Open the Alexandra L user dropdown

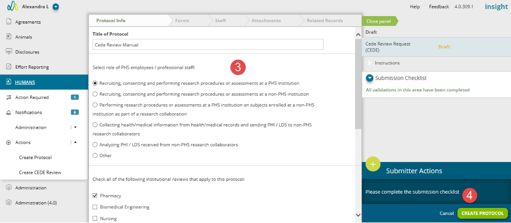coord(55,7)
